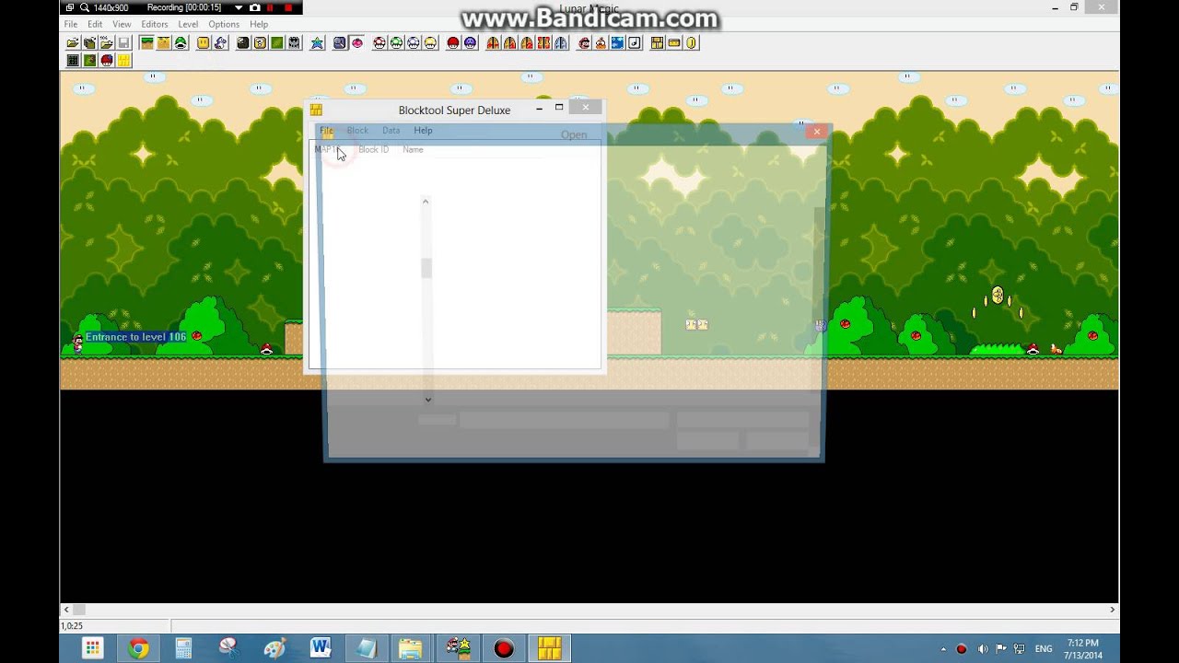Click the horizontal scrollbar left arrow
The height and width of the screenshot is (663, 1179).
[x=65, y=610]
